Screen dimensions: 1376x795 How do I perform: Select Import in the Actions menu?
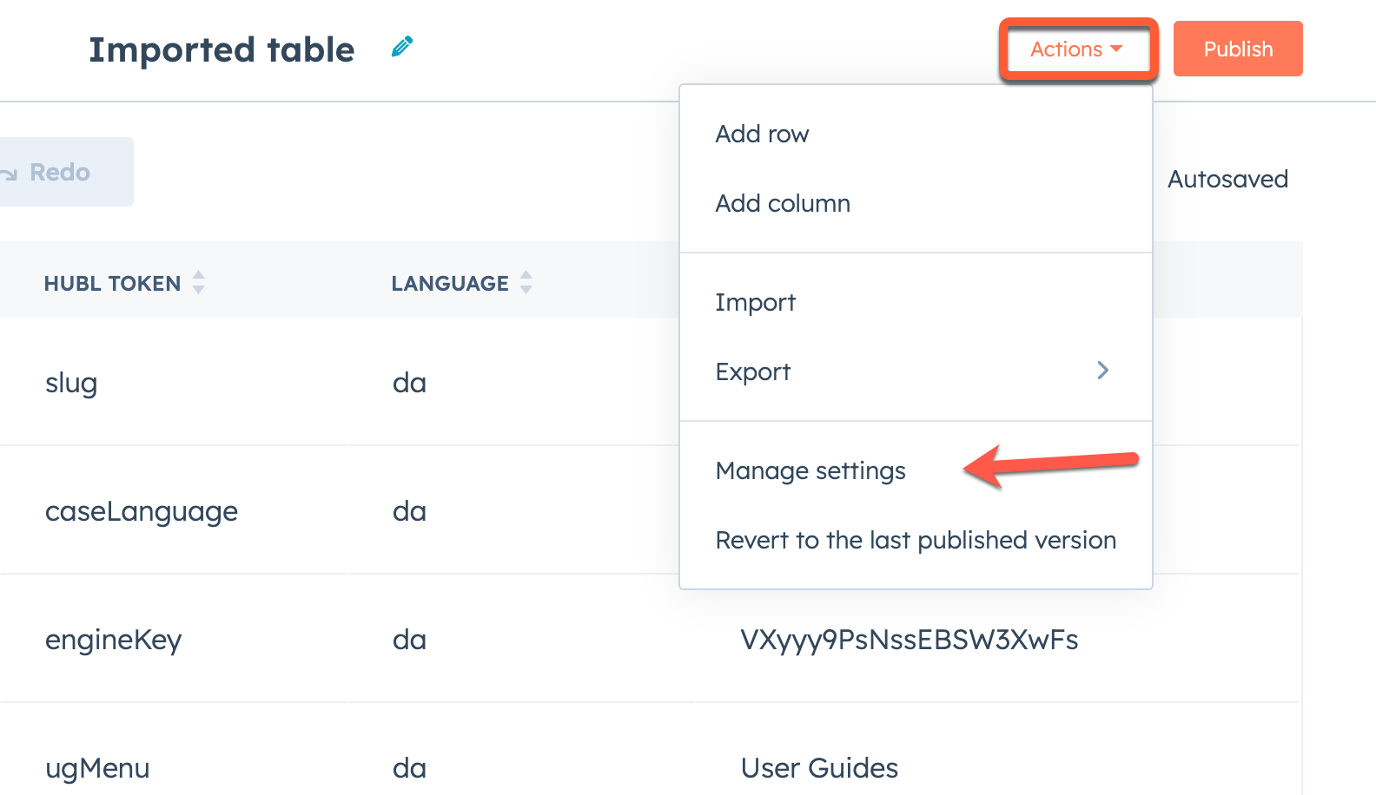tap(916, 302)
